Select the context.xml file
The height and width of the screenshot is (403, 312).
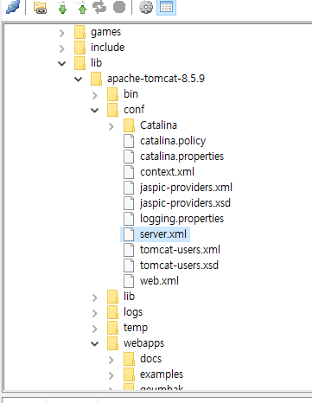coord(167,172)
